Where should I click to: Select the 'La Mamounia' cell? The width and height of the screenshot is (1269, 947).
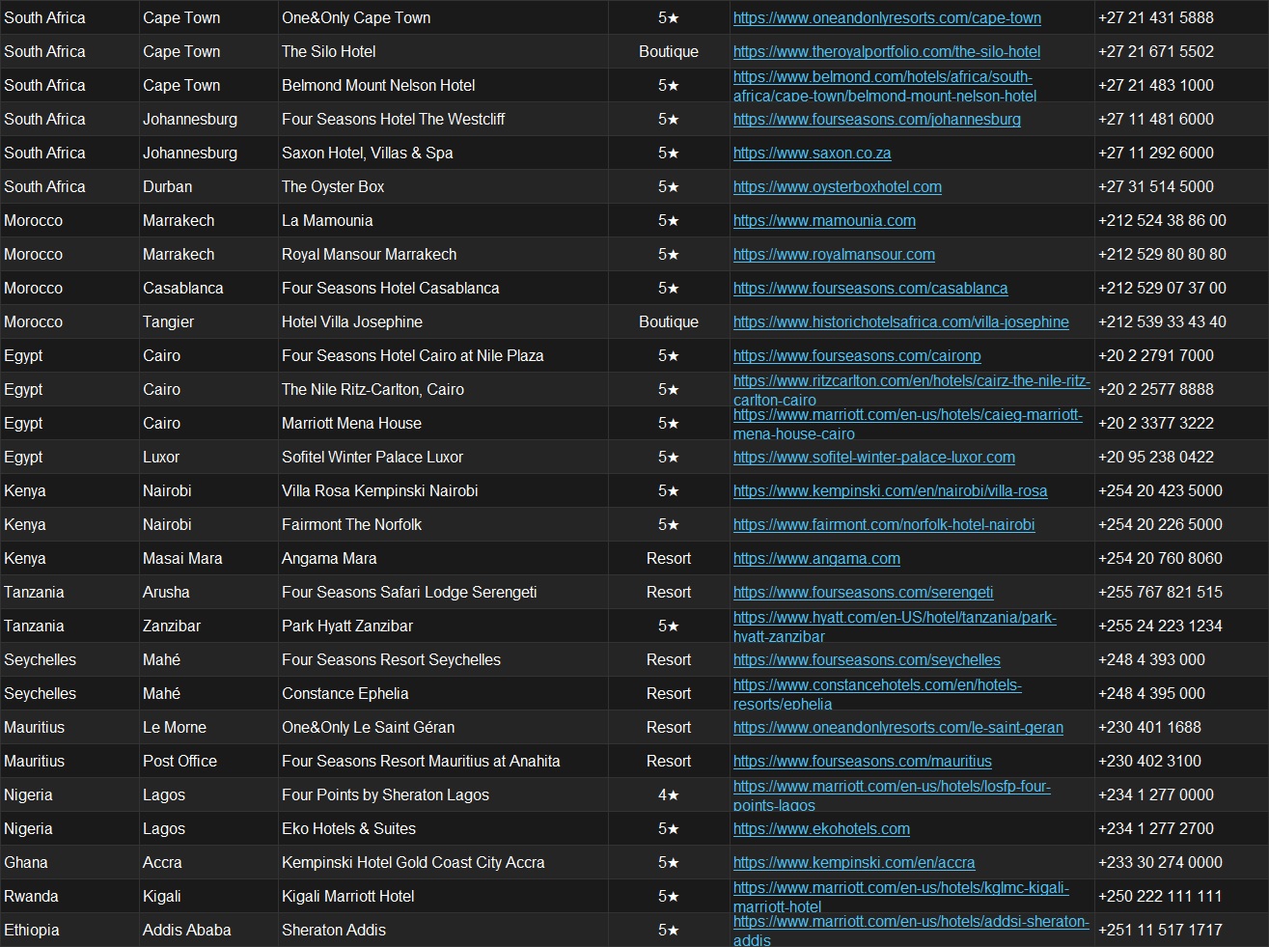point(443,220)
